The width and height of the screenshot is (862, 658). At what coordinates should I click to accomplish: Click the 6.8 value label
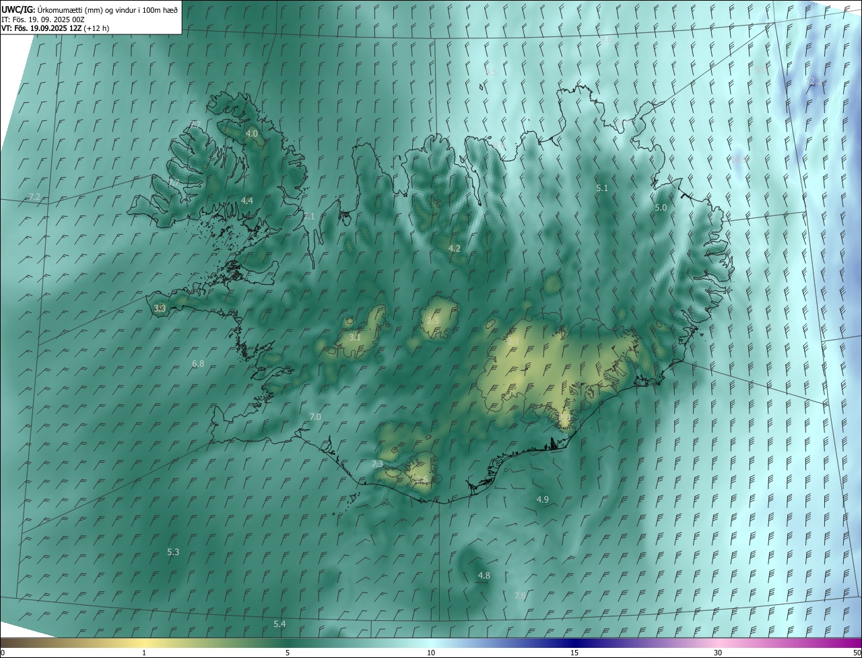point(198,364)
